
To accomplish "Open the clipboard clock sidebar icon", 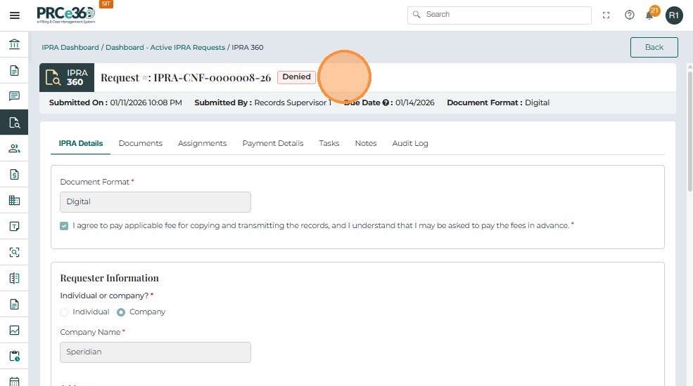I will click(x=14, y=356).
